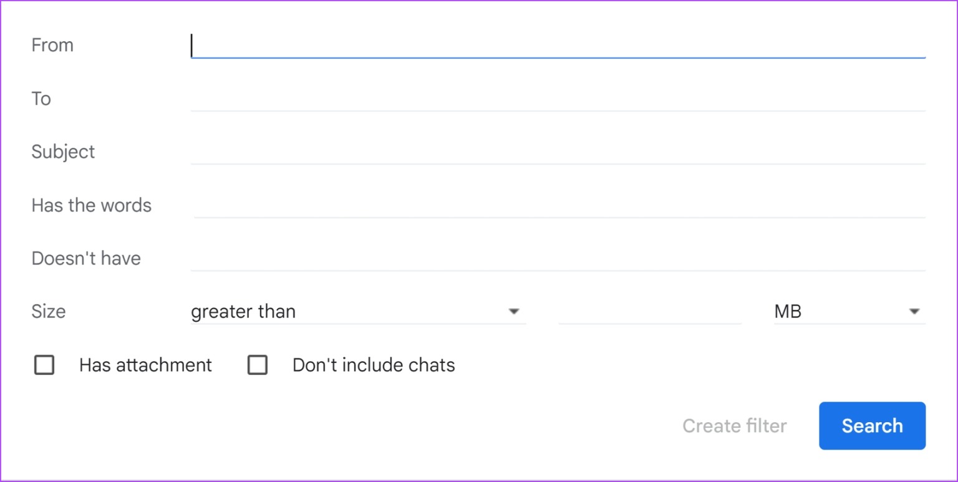Check the Don't include chats option
The image size is (958, 482).
click(258, 365)
